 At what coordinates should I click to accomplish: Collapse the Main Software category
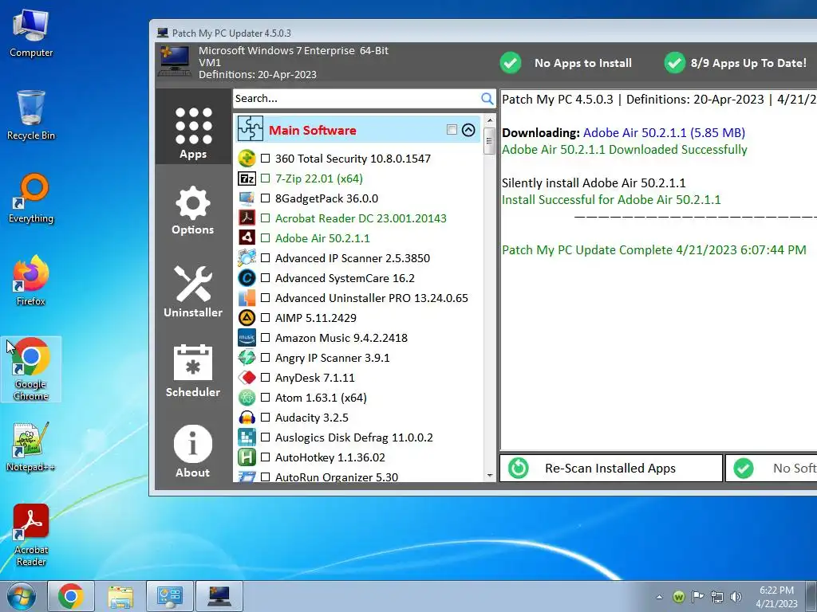point(468,130)
